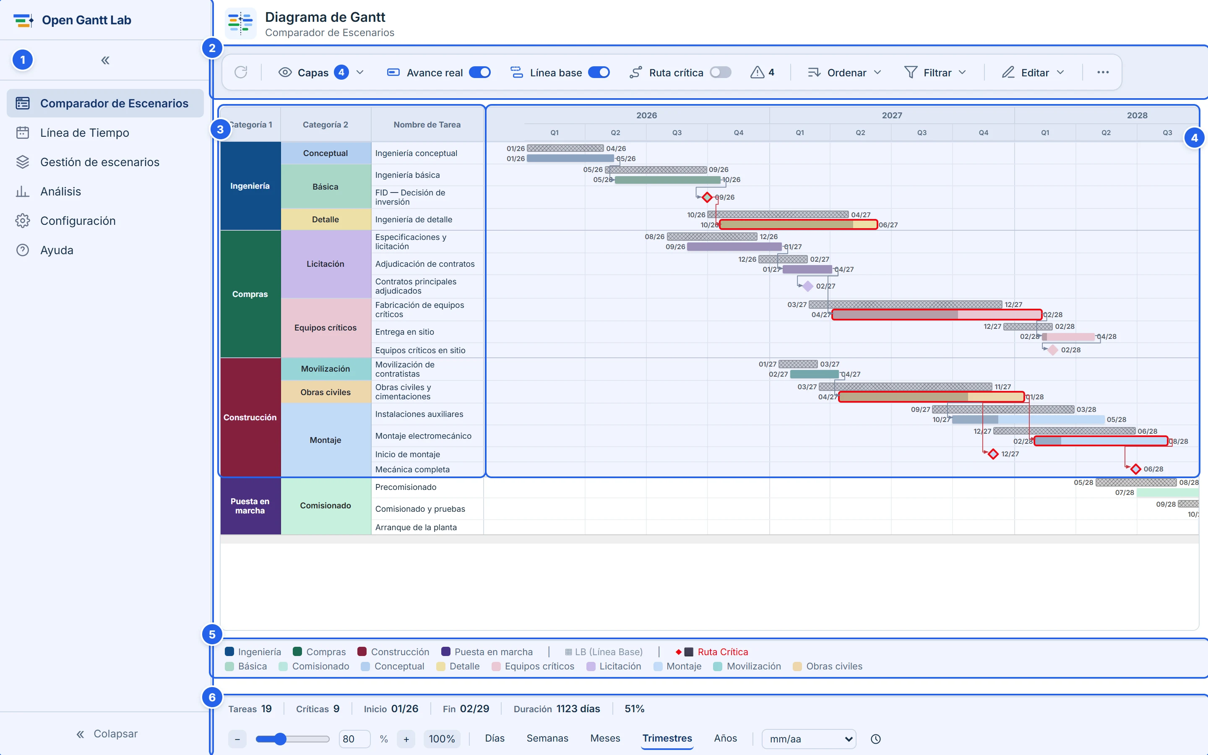Open the Ayuda help page
The image size is (1208, 755).
click(105, 250)
